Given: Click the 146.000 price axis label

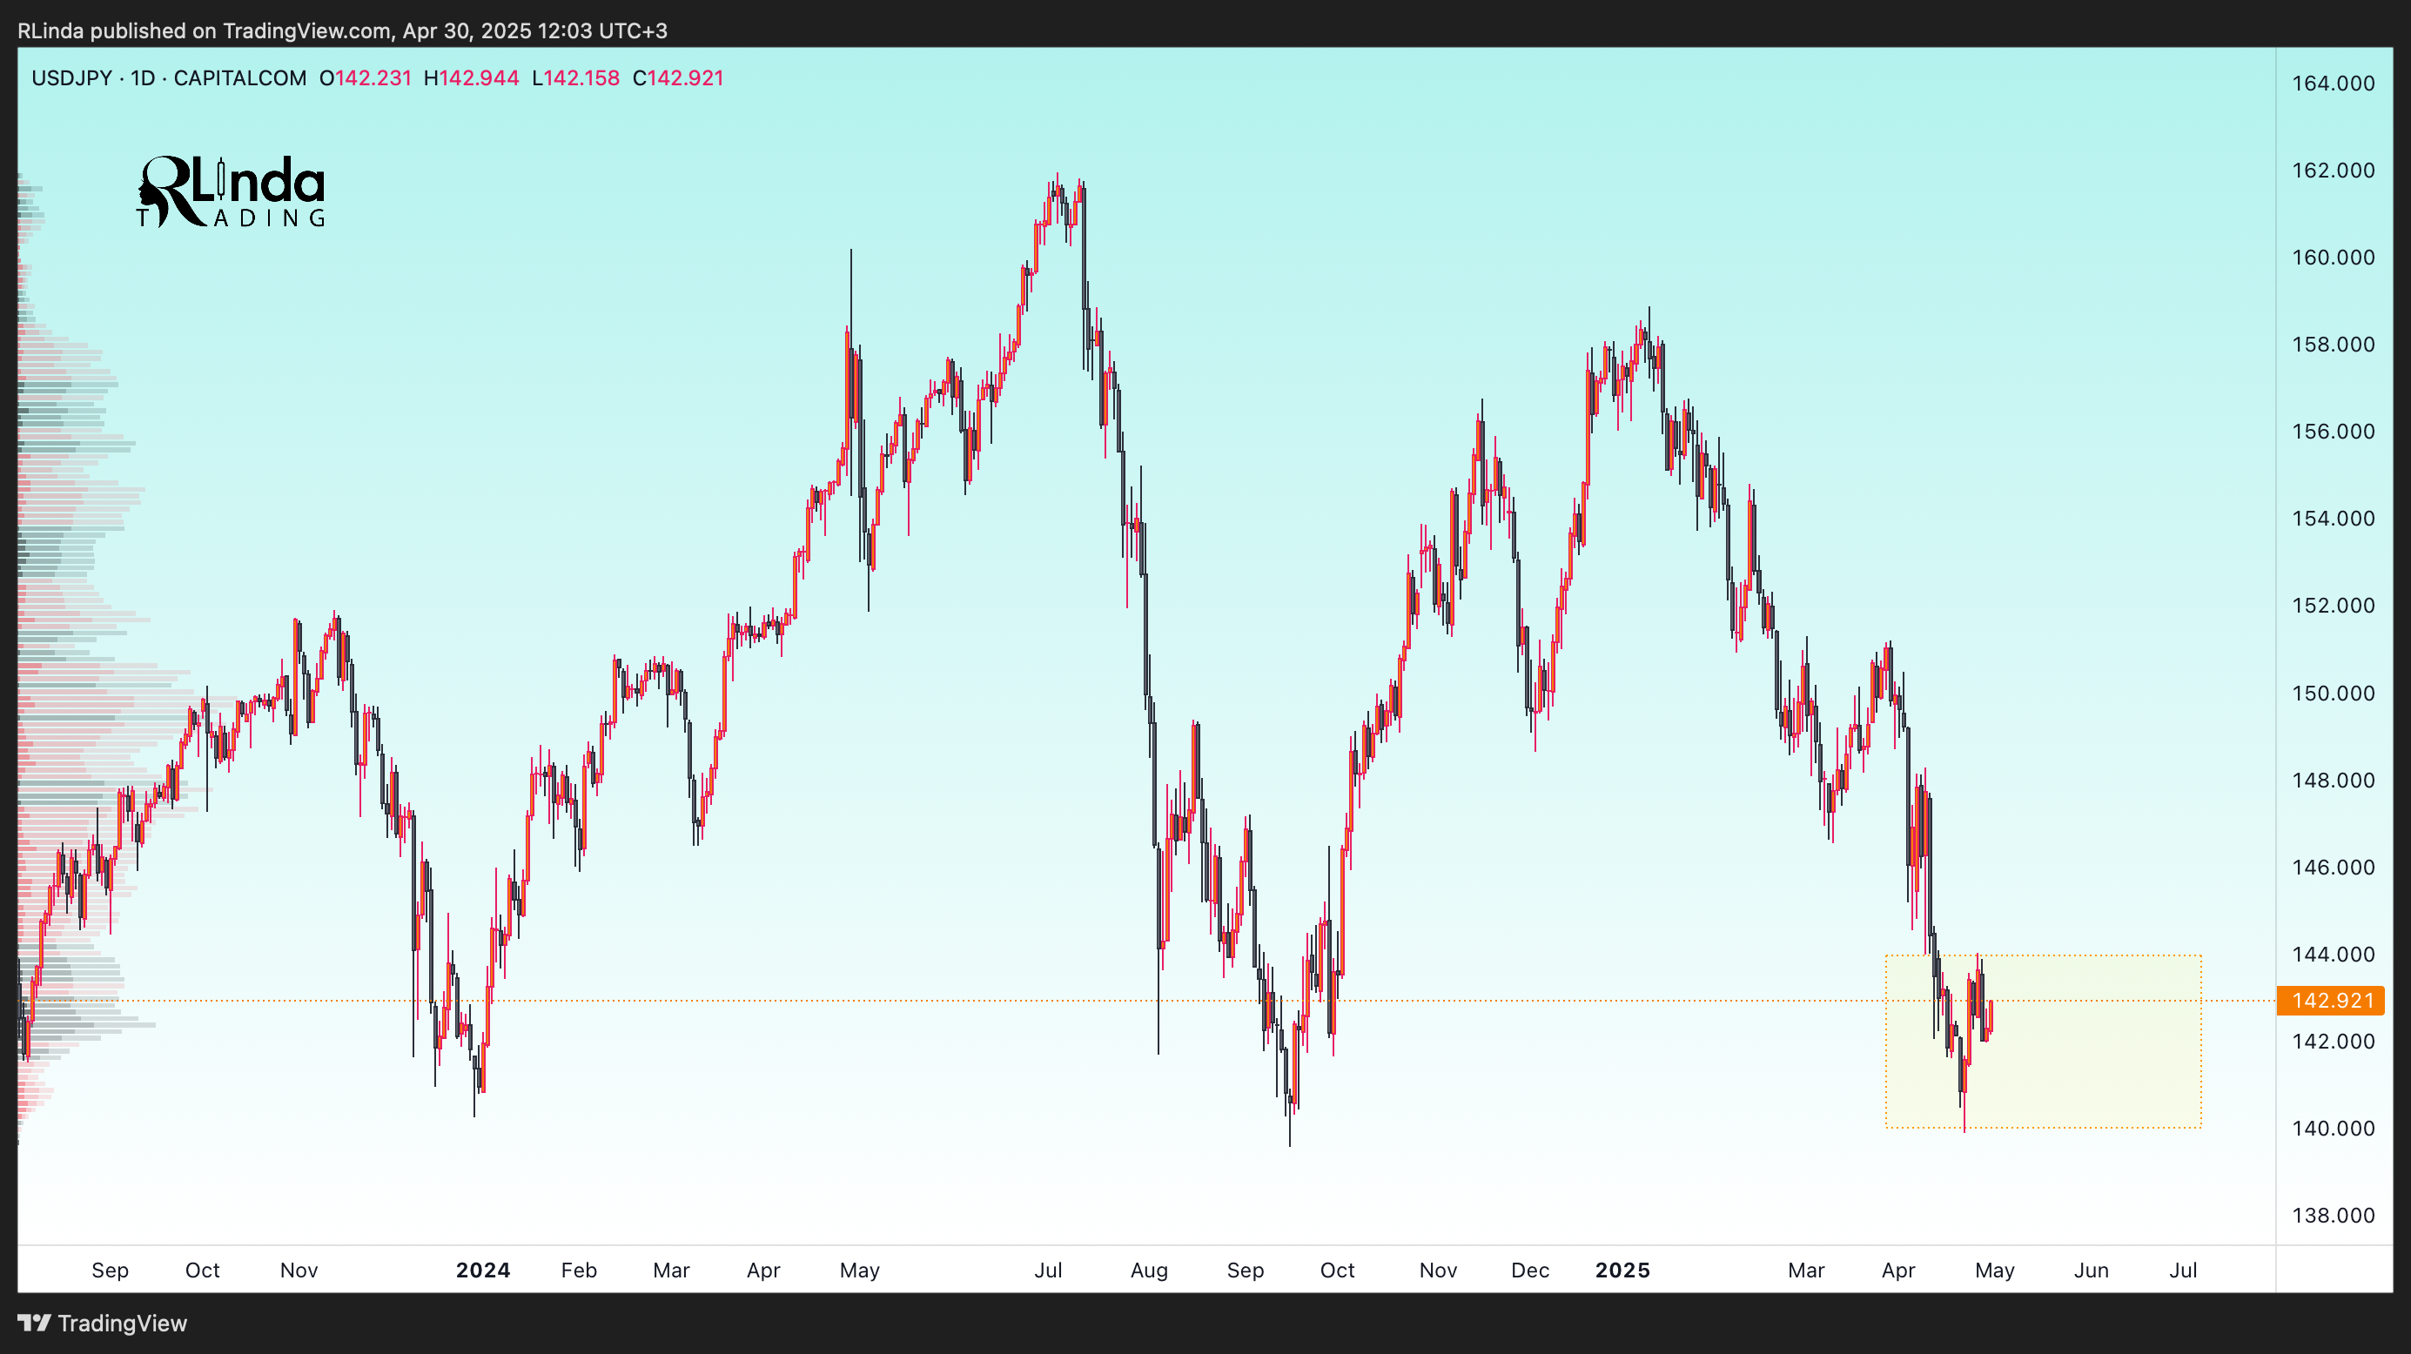Looking at the screenshot, I should coord(2333,868).
